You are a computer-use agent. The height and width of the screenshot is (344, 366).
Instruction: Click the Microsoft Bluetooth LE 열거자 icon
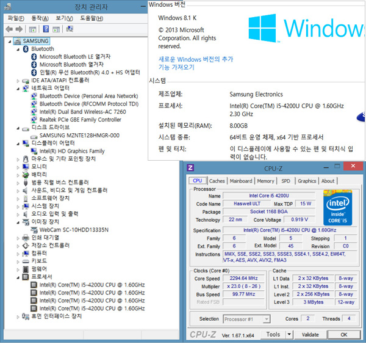[x=34, y=57]
